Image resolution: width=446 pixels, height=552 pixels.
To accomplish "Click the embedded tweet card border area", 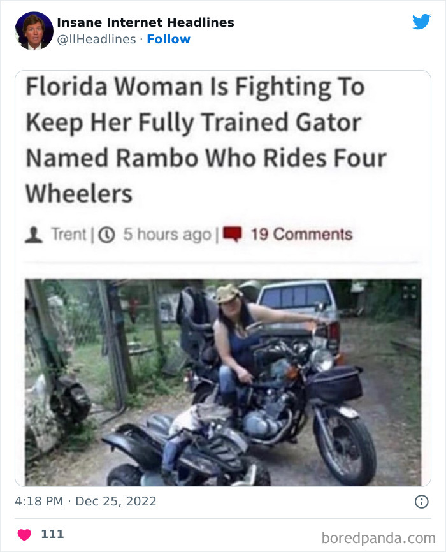I will coord(223,278).
